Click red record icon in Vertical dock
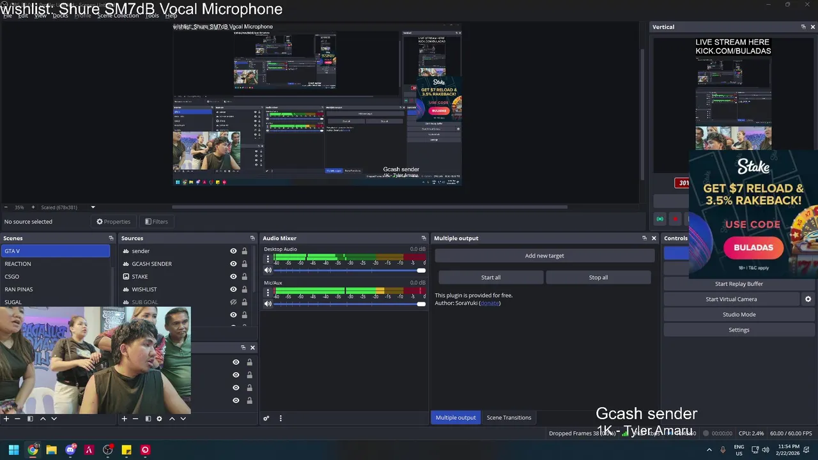This screenshot has height=460, width=818. [675, 219]
